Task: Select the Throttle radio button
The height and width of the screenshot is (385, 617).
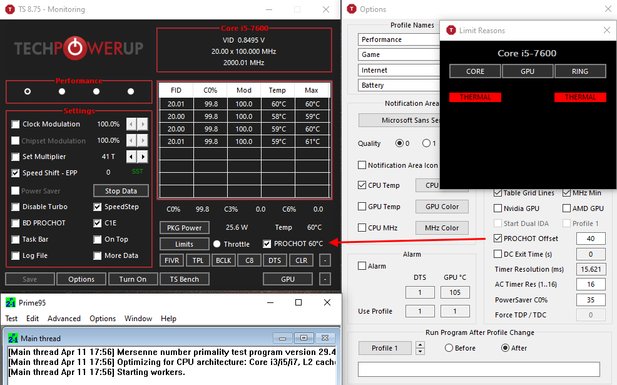Action: pyautogui.click(x=217, y=244)
